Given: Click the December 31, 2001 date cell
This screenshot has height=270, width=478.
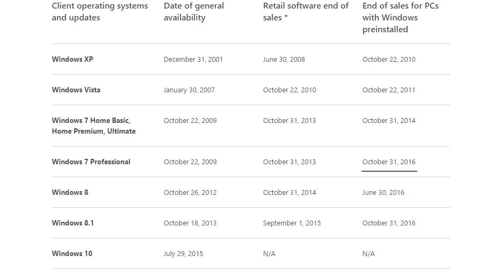Looking at the screenshot, I should tap(193, 59).
